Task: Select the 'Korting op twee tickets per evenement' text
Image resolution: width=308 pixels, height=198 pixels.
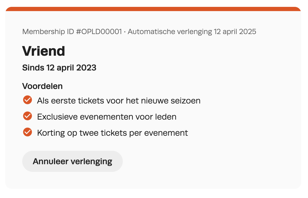Action: 112,133
